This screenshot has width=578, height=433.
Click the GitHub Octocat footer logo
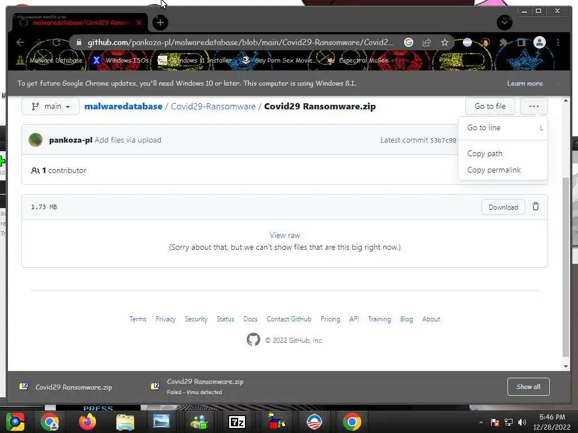click(253, 339)
